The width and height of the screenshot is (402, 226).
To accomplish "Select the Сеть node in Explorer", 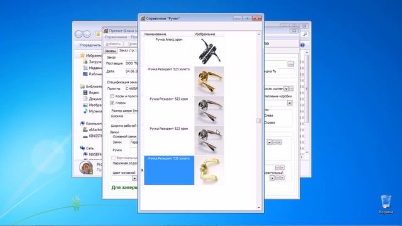I will point(87,148).
